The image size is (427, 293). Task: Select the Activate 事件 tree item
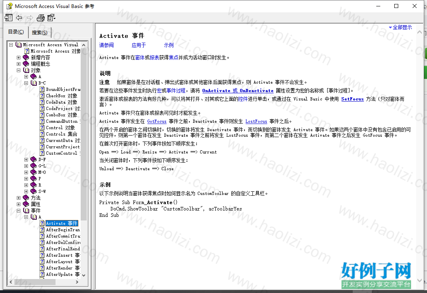(x=62, y=223)
